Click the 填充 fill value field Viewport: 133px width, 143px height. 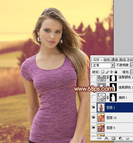click(x=132, y=72)
